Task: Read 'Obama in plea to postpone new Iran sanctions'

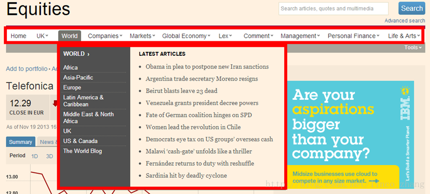Action: [x=207, y=67]
